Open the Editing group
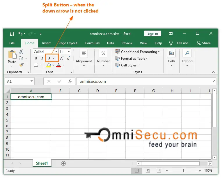 point(187,58)
